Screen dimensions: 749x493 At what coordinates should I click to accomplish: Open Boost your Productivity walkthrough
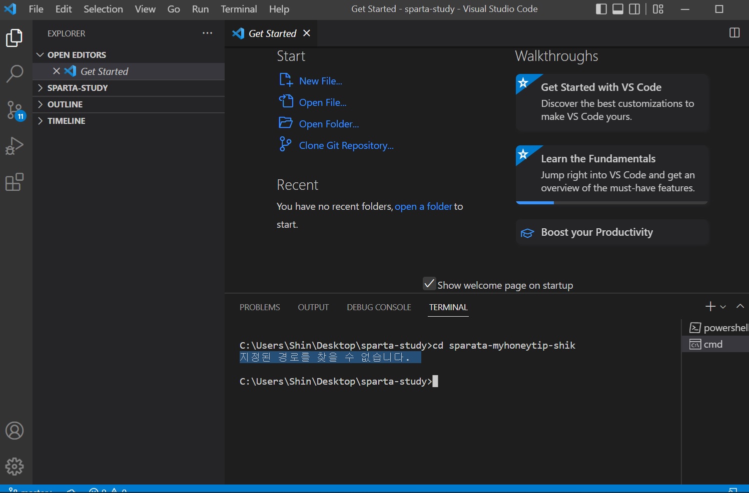(x=612, y=232)
